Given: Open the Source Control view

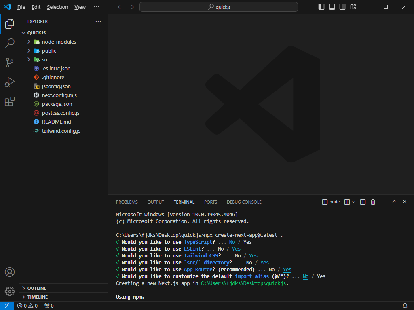Looking at the screenshot, I should (x=10, y=63).
